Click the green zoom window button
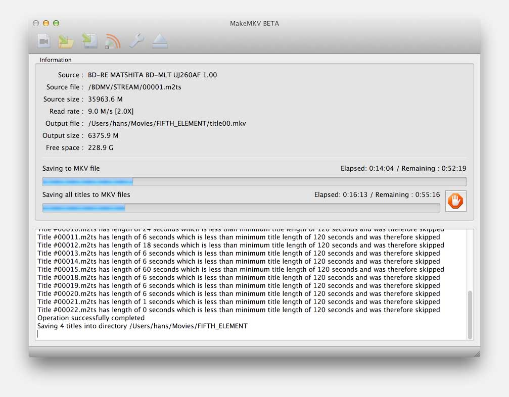This screenshot has width=509, height=397. (56, 23)
